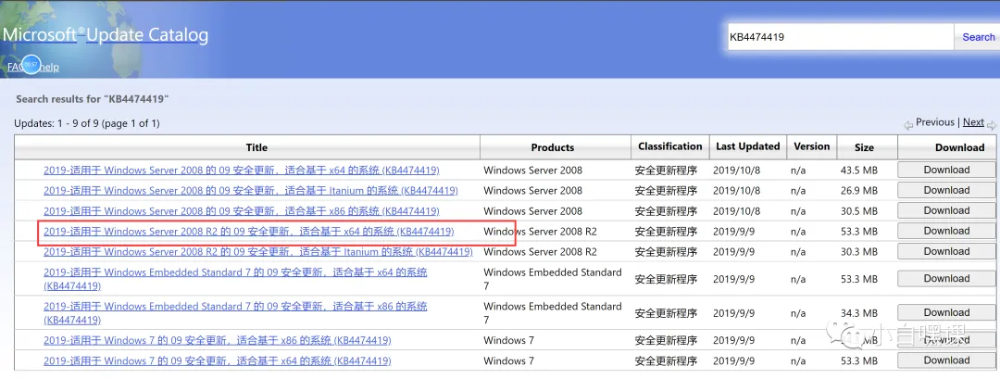The width and height of the screenshot is (1000, 379).
Task: Open Windows Server 2008 R2 x64 update link
Action: (x=249, y=232)
